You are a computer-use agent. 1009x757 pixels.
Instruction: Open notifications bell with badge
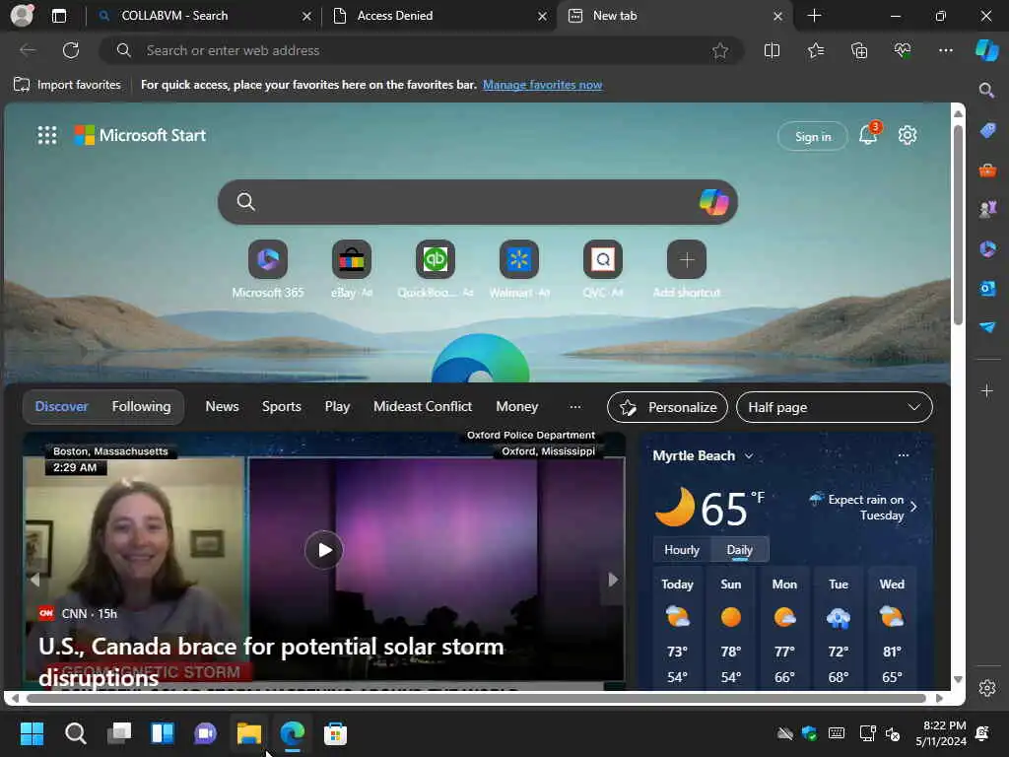pyautogui.click(x=868, y=134)
